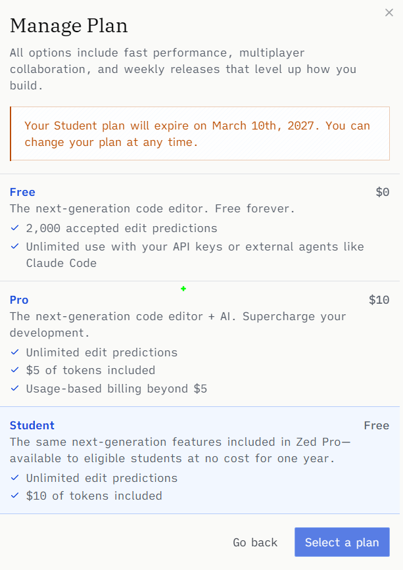Click checkmark next to Usage-based billing beyond $5

pyautogui.click(x=14, y=389)
